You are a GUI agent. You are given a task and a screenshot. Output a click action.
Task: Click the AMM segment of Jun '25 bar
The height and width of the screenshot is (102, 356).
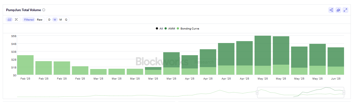[336, 57]
